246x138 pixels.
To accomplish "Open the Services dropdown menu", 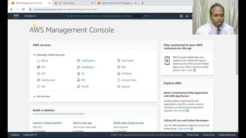I will pyautogui.click(x=30, y=16).
